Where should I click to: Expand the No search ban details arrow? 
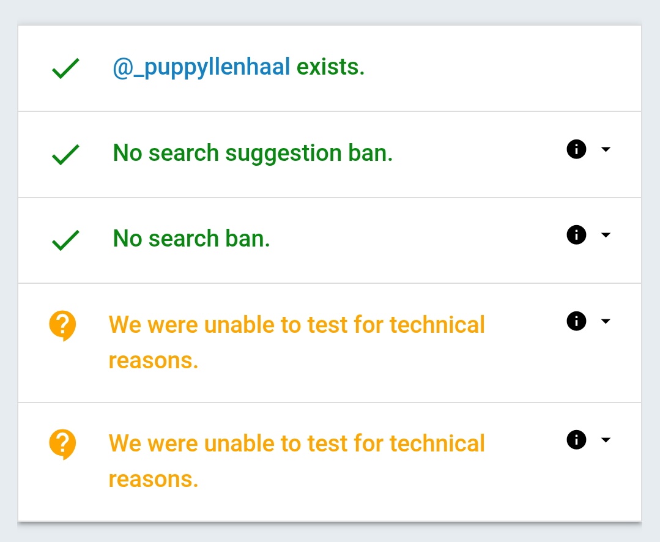pyautogui.click(x=606, y=236)
